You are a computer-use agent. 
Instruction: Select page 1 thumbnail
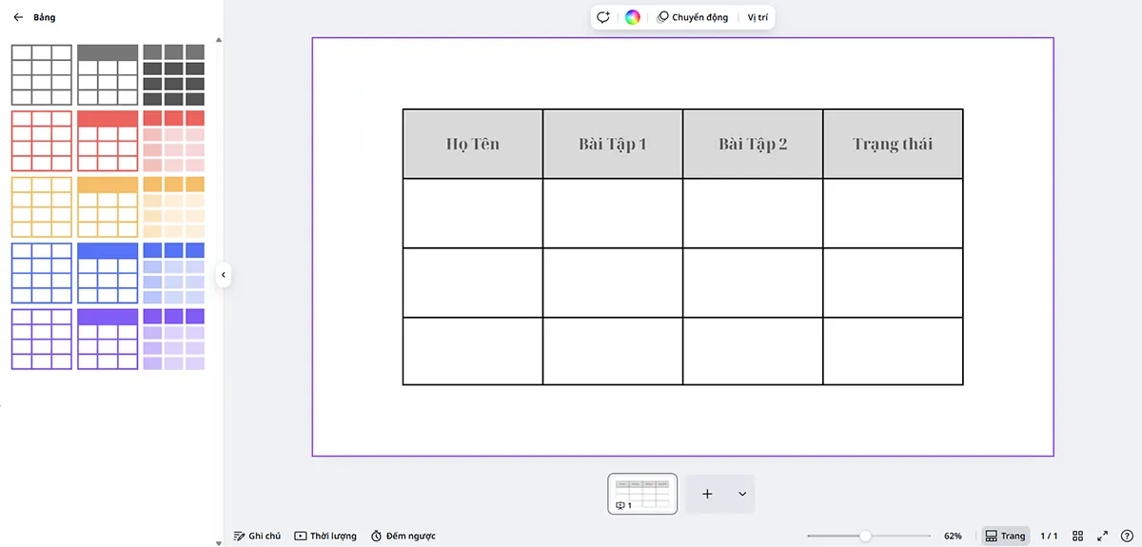[642, 494]
